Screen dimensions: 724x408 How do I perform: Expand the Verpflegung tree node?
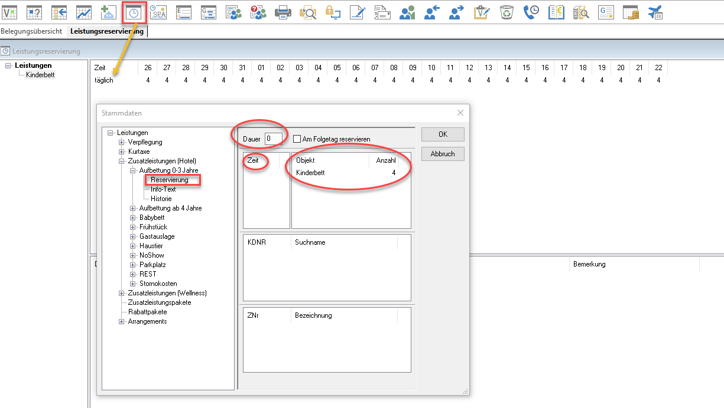122,142
